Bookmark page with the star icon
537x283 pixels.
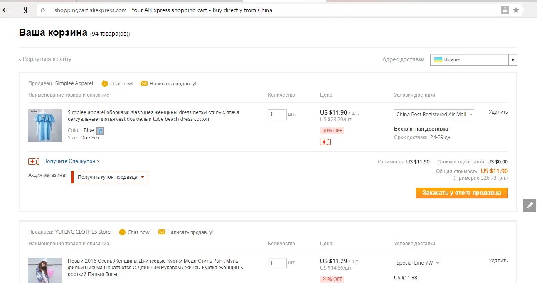click(x=516, y=10)
